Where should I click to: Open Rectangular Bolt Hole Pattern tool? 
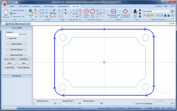click(114, 13)
